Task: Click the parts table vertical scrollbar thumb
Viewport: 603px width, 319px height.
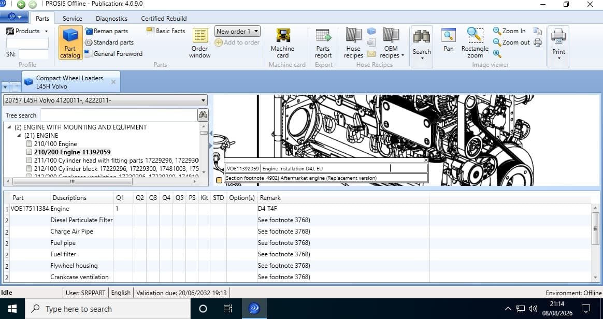Action: tap(595, 228)
